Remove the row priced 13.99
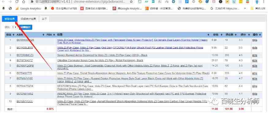The height and width of the screenshot is (113, 268). click(255, 55)
